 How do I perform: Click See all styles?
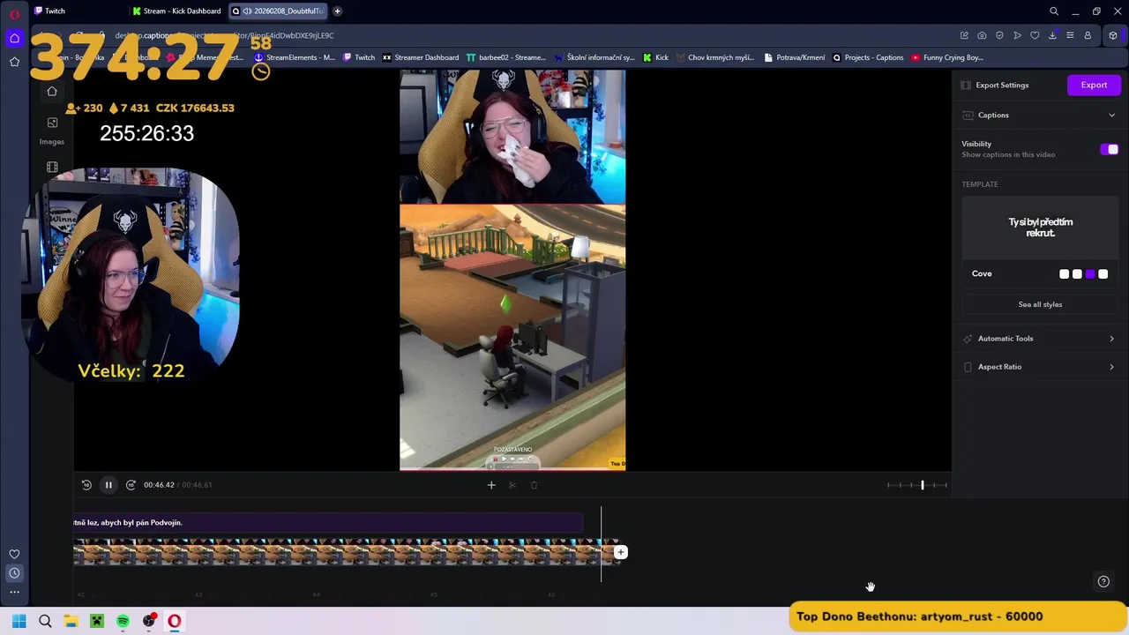pos(1040,304)
